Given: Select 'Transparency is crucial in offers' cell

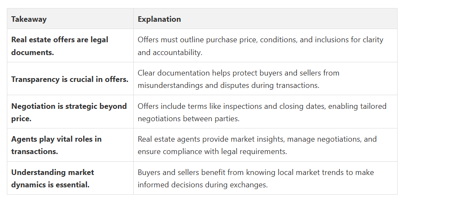Looking at the screenshot, I should pos(70,79).
